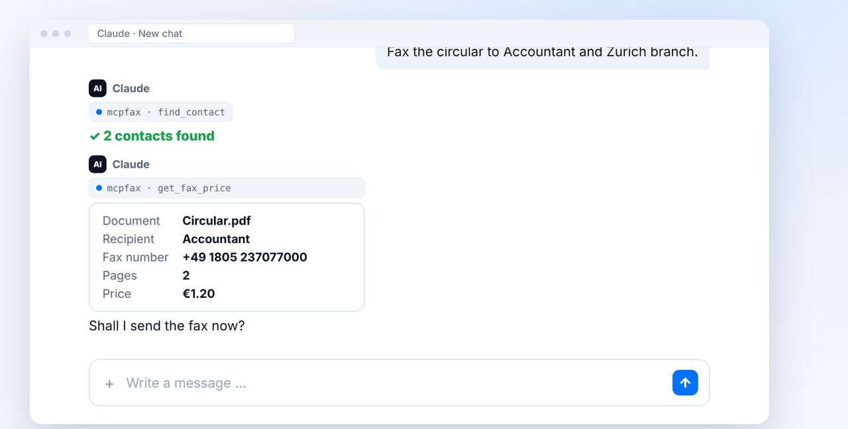848x429 pixels.
Task: Expand the mcpfax get_fax_price tool call
Action: tap(227, 188)
